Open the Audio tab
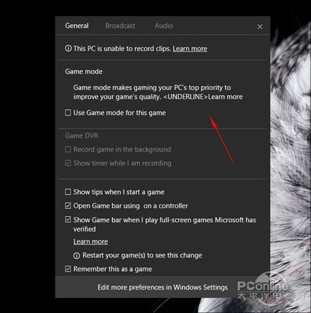 (164, 26)
